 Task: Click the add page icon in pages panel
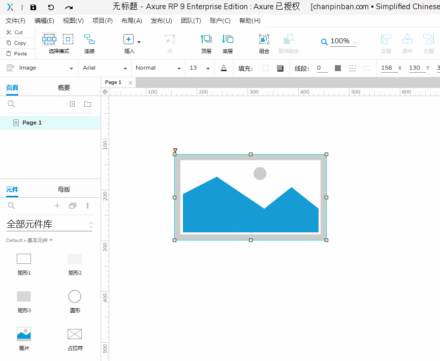click(72, 104)
